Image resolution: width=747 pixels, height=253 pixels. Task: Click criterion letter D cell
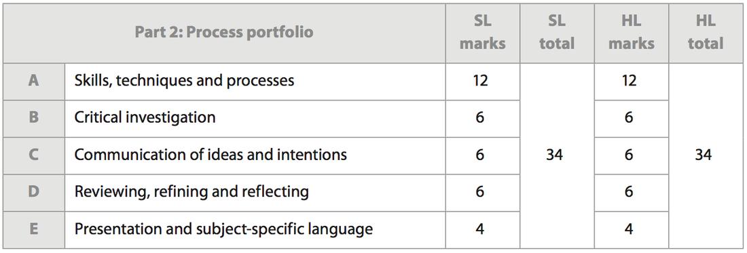click(x=33, y=192)
